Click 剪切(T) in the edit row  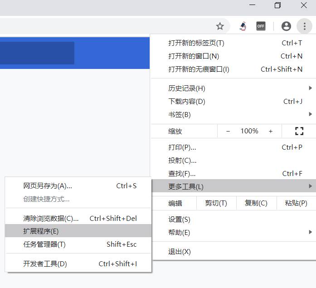(x=216, y=203)
